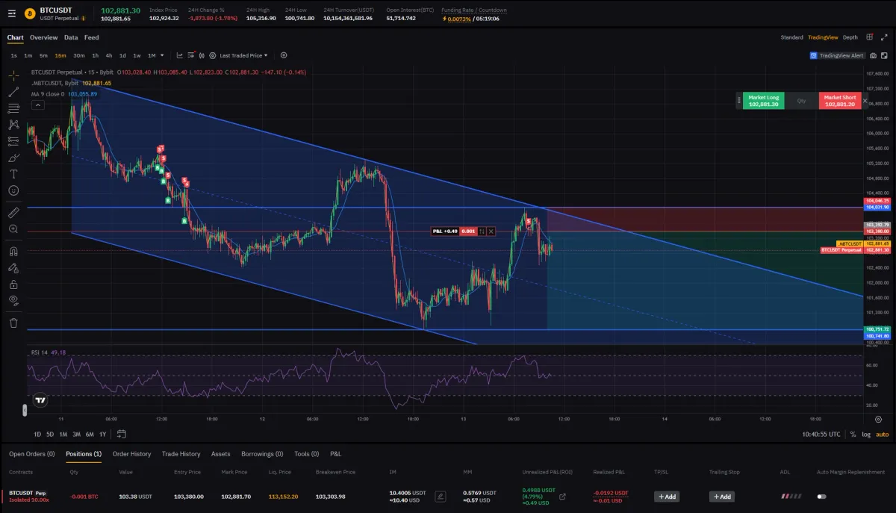Screen dimensions: 896x513
Task: Click the Market Short button
Action: pyautogui.click(x=839, y=101)
